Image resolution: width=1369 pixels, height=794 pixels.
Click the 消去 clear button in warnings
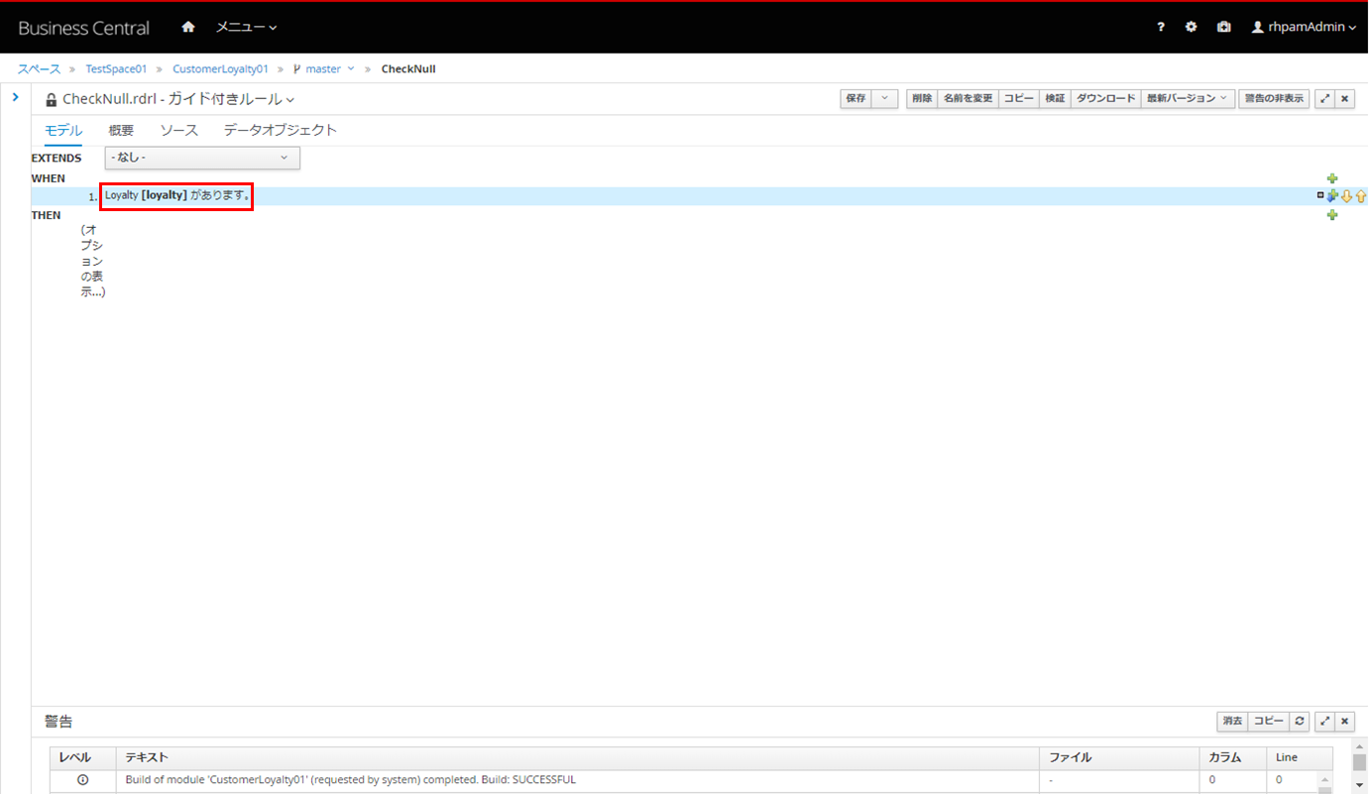(1232, 721)
